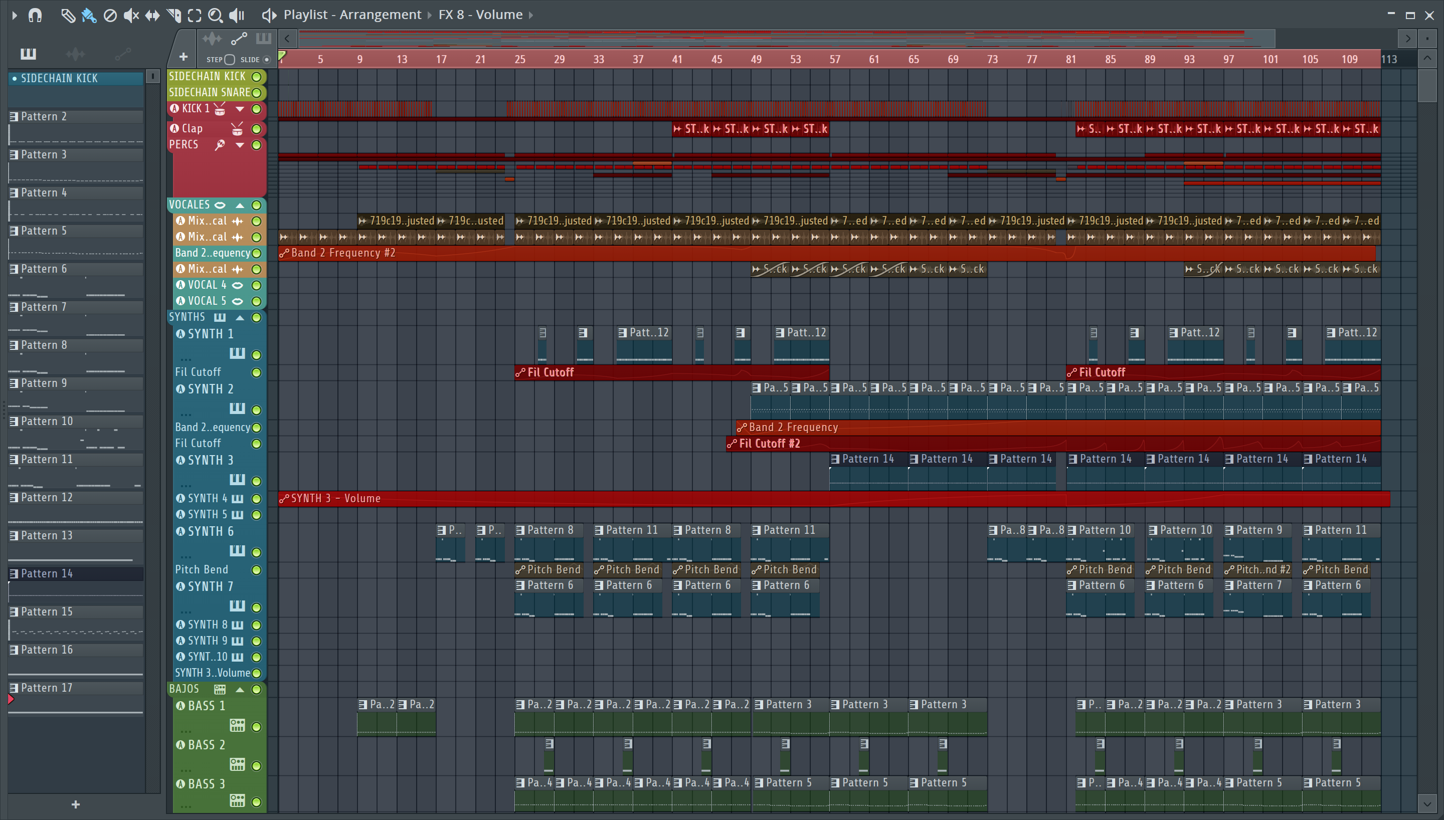Select SYNTH 3 - Volume automation clip
The height and width of the screenshot is (820, 1444).
pos(834,498)
